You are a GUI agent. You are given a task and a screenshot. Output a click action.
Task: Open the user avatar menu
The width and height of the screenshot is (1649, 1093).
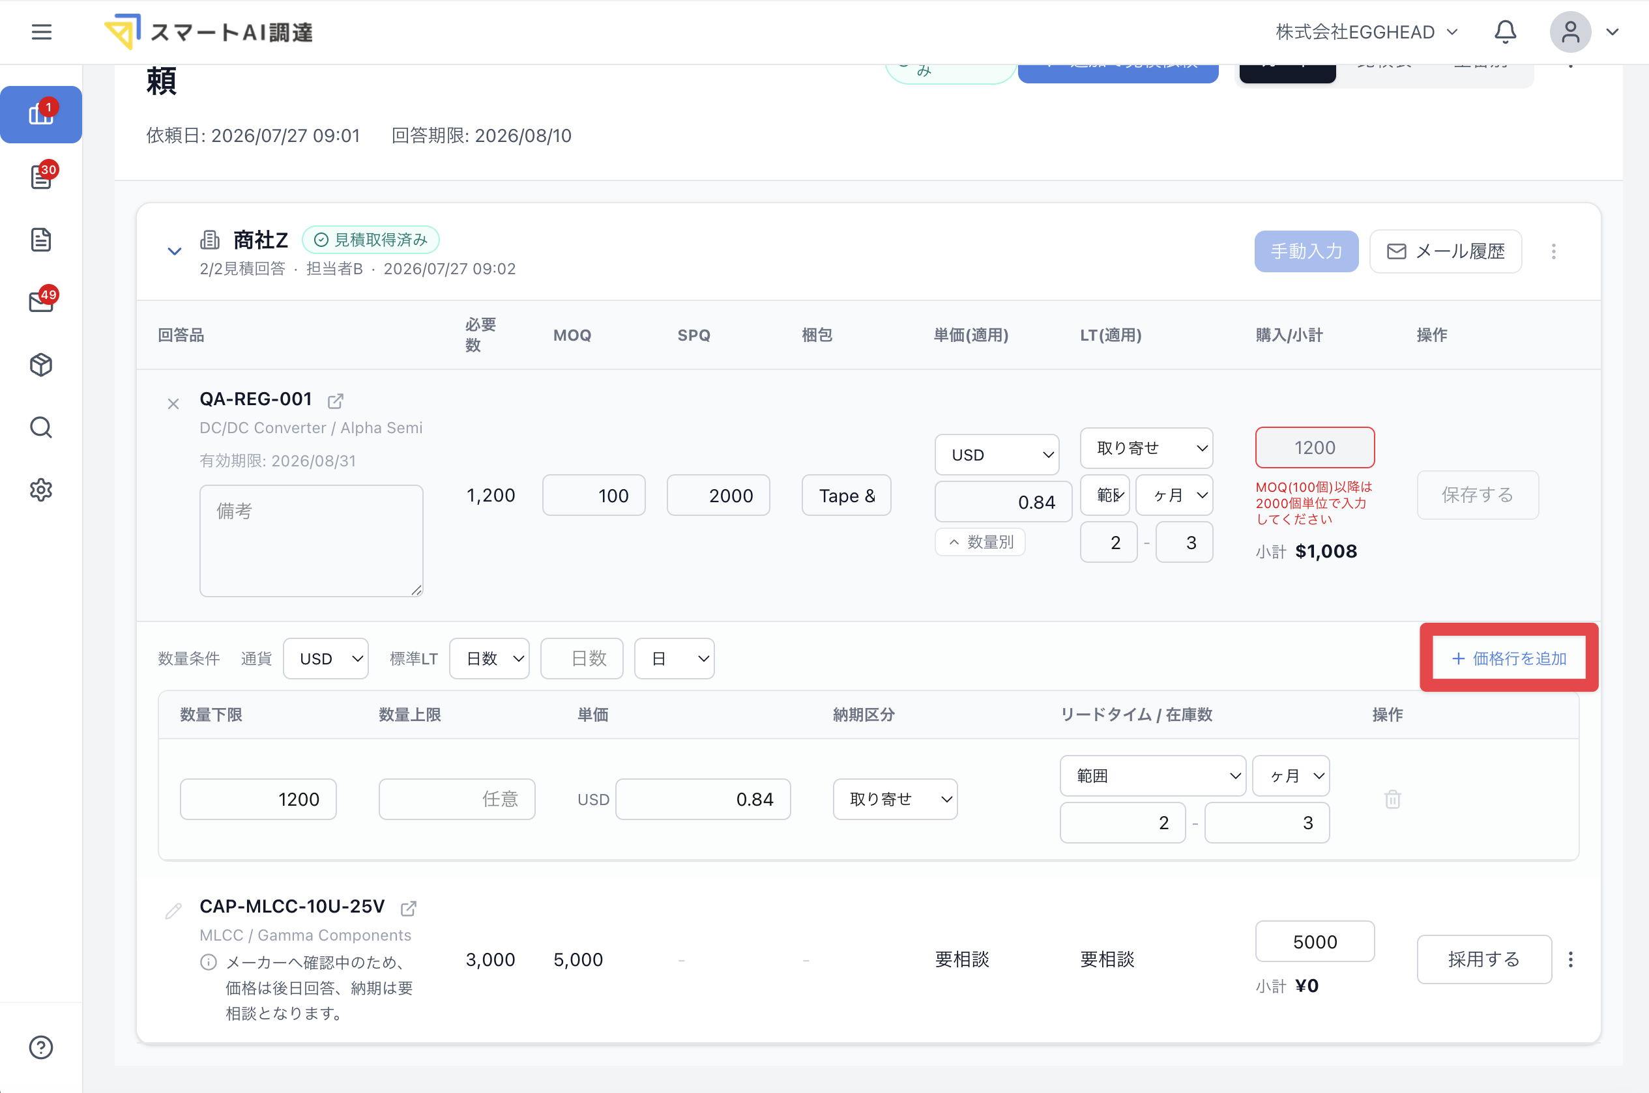pyautogui.click(x=1570, y=32)
